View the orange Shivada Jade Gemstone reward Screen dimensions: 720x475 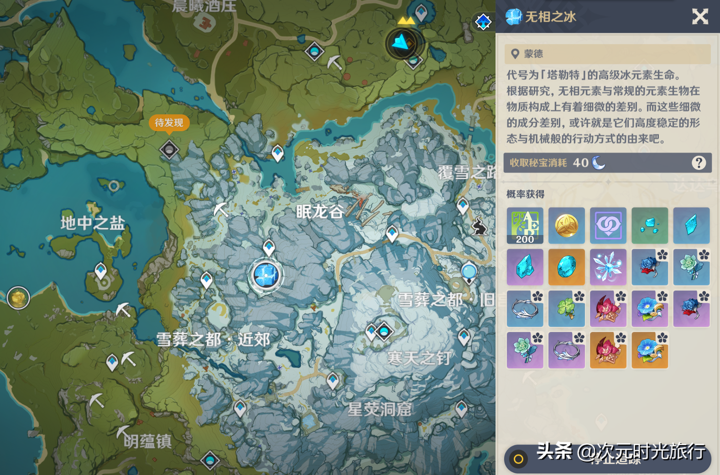tap(566, 267)
